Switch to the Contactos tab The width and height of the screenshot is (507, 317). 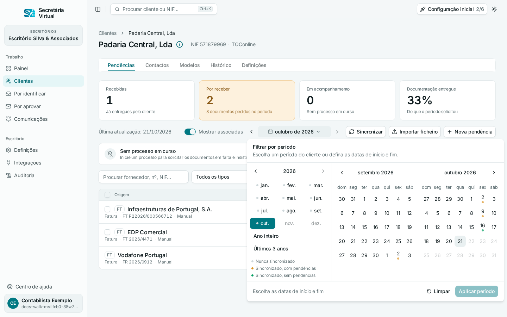tap(157, 65)
